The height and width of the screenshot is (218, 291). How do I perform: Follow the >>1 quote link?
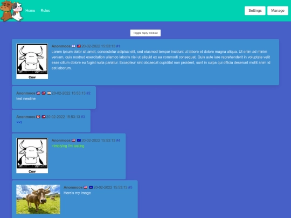pyautogui.click(x=19, y=122)
